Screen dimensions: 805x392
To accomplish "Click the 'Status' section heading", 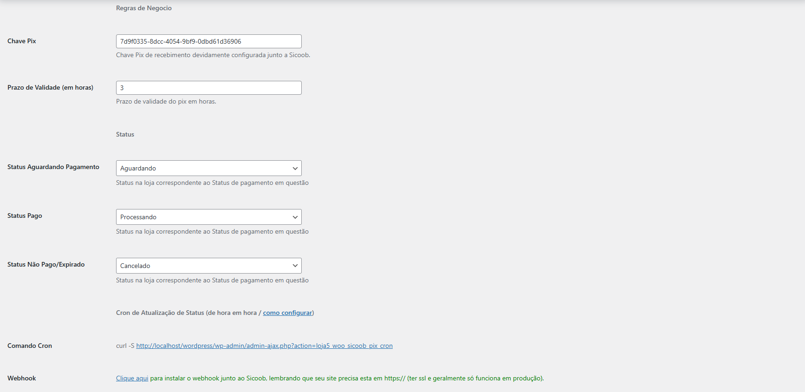I will [x=125, y=135].
